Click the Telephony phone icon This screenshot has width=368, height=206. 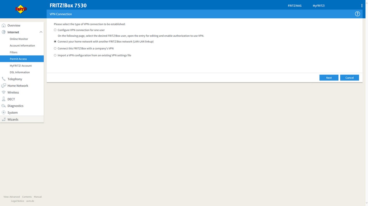tap(4, 79)
